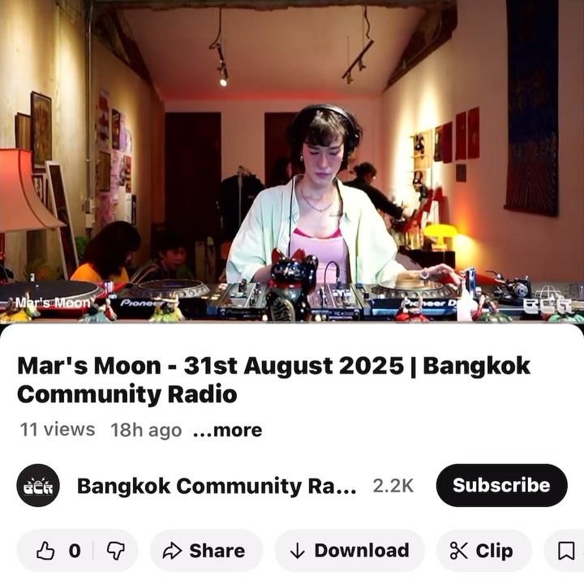Click the 2.2K subscriber count
The image size is (584, 584).
[x=393, y=486]
